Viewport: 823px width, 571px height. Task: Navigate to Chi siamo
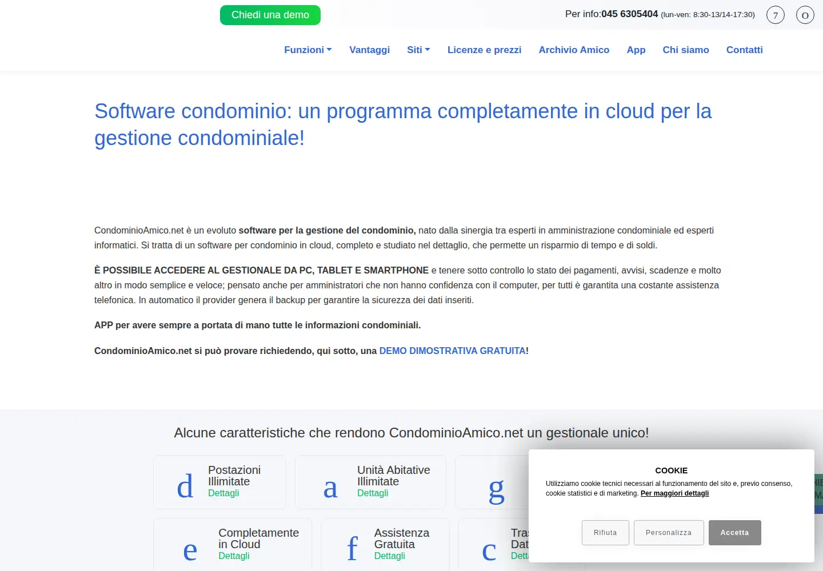coord(686,50)
